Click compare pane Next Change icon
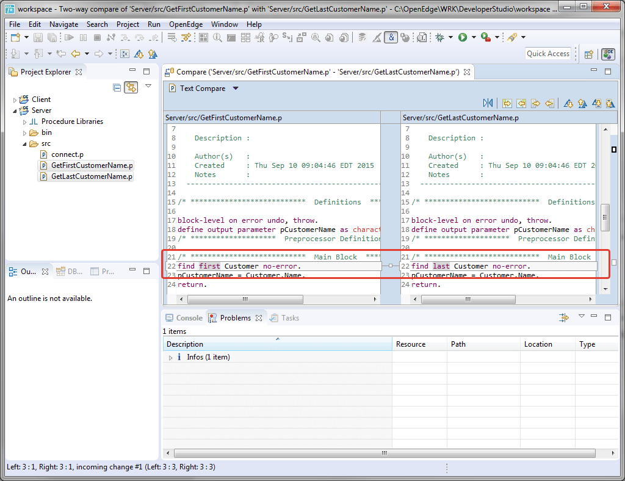Image resolution: width=625 pixels, height=481 pixels. pyautogui.click(x=597, y=104)
